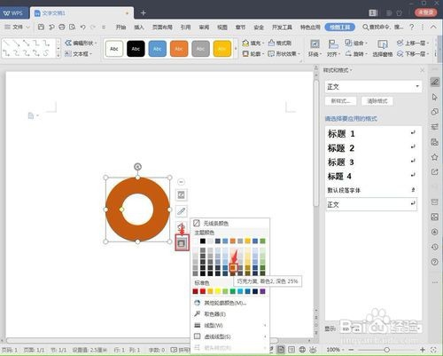
Task: Select the black Abc shape style
Action: tap(136, 49)
